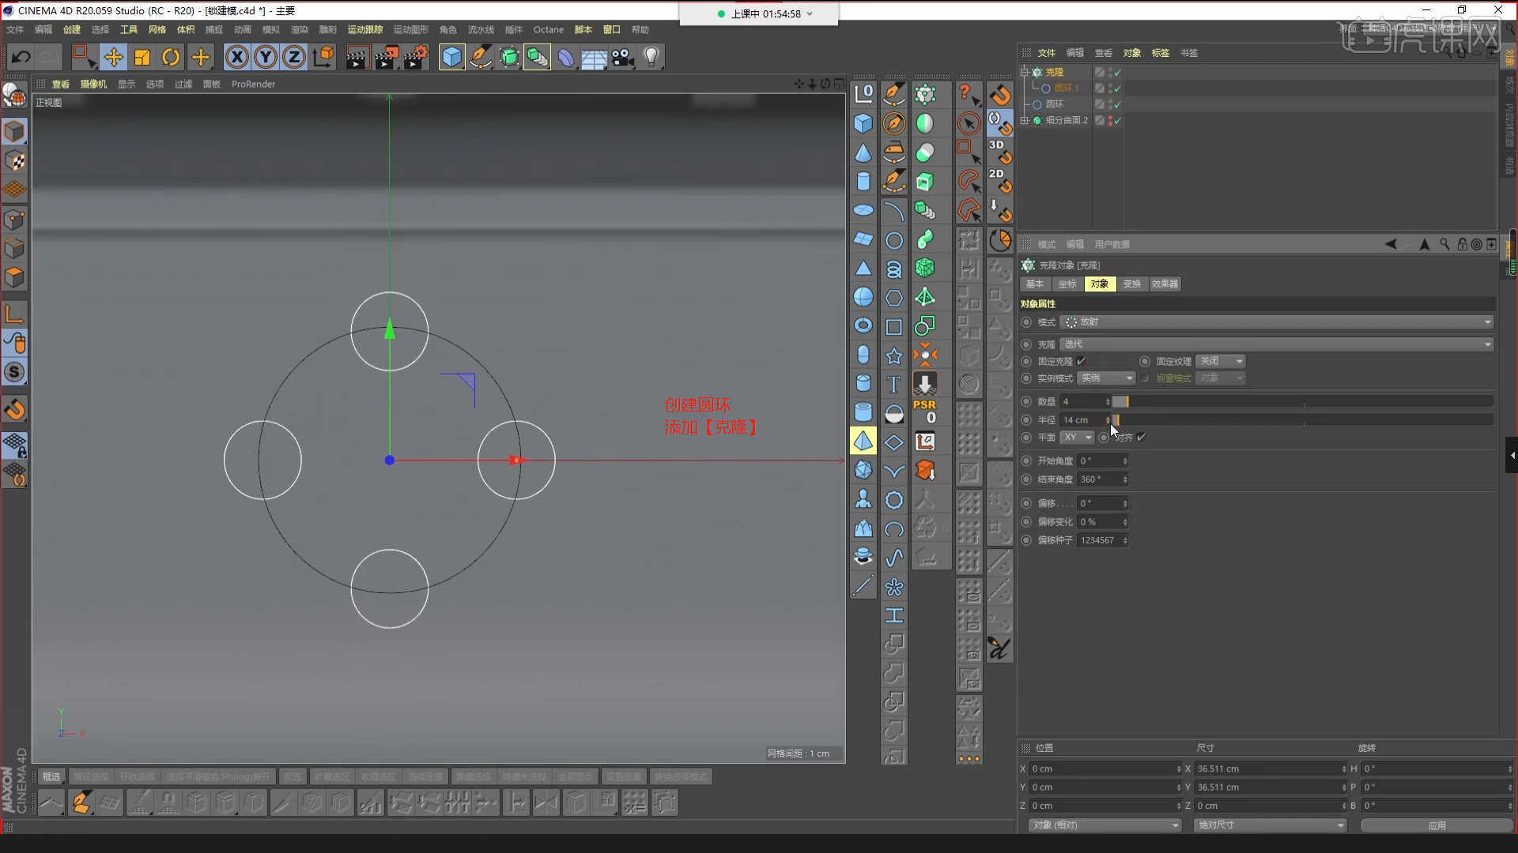Click the Texture mode checkered cube icon
Image resolution: width=1518 pixels, height=853 pixels.
point(14,160)
